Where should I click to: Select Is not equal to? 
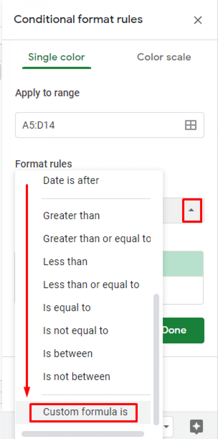(76, 330)
